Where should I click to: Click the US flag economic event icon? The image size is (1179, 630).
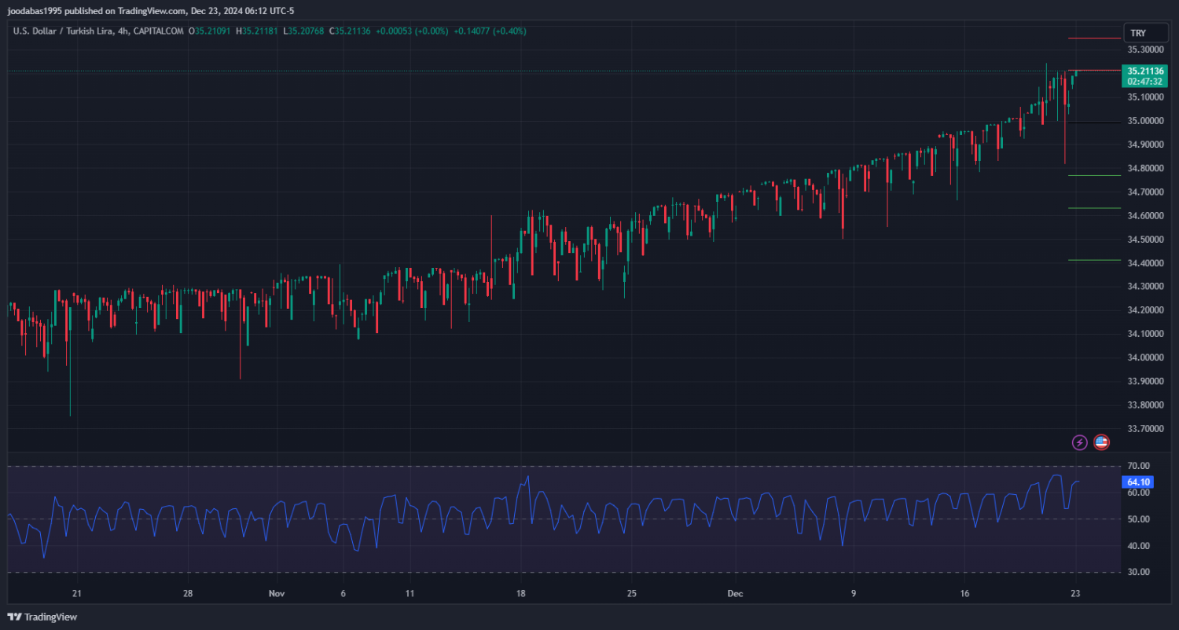(1101, 442)
